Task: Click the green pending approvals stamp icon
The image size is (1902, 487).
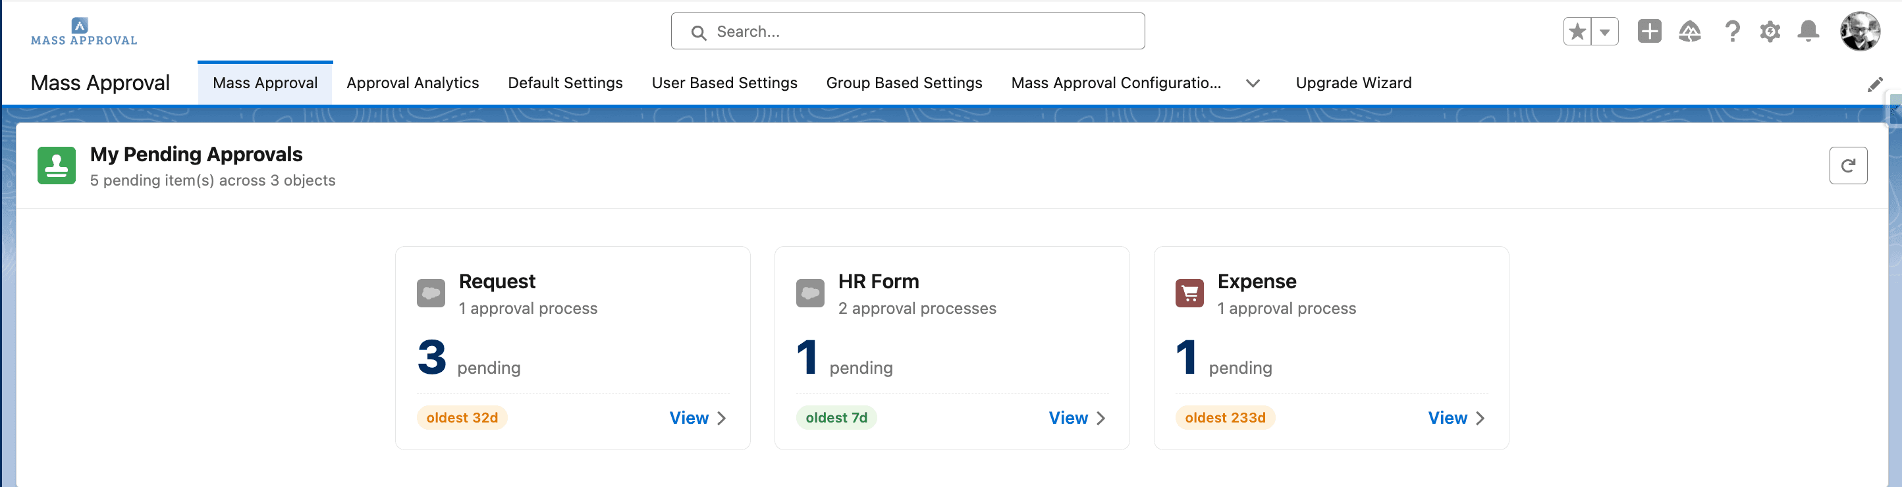Action: pyautogui.click(x=57, y=165)
